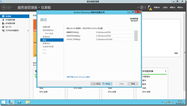Select the 路径 wizard step
Image resolution: width=187 pixels, height=106 pixels.
coord(52,40)
